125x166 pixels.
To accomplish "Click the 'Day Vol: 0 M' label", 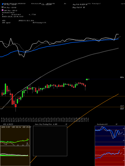I will (x=78, y=7).
